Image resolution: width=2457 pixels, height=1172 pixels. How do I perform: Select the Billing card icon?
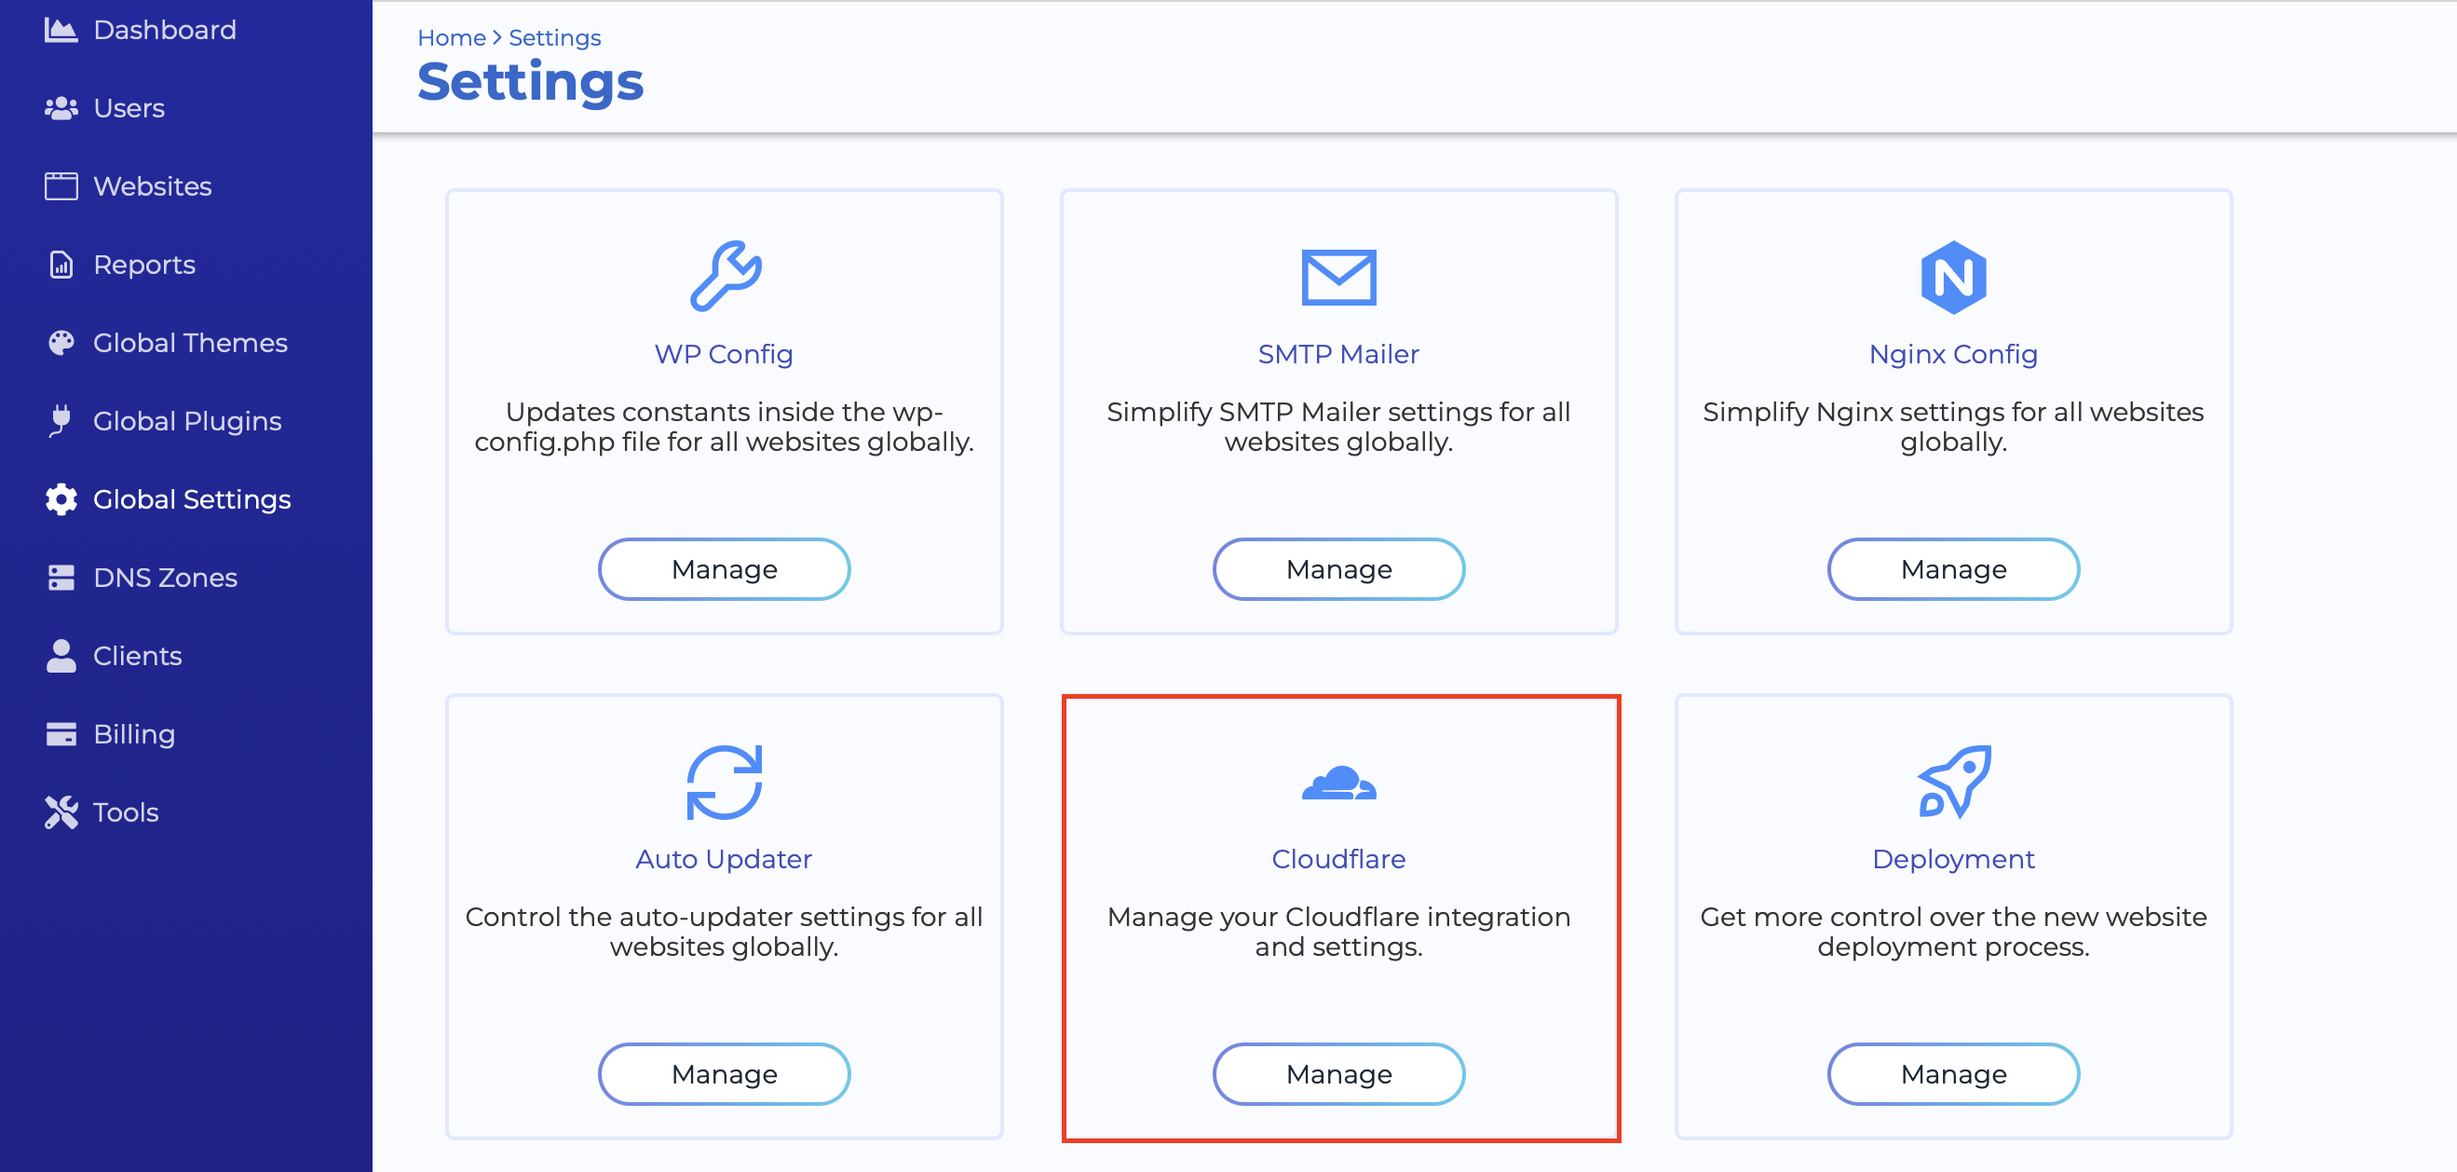61,733
